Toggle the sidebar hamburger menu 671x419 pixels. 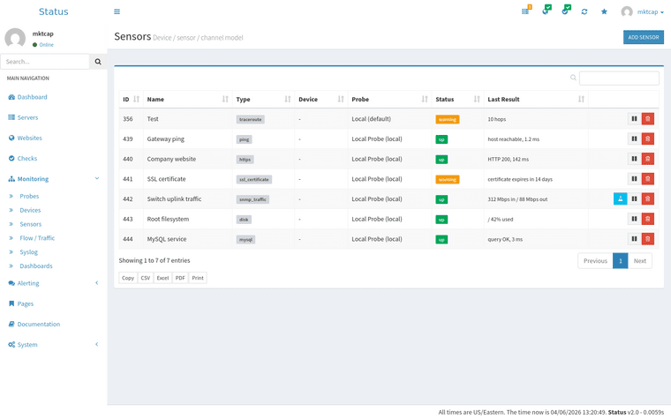[x=117, y=11]
